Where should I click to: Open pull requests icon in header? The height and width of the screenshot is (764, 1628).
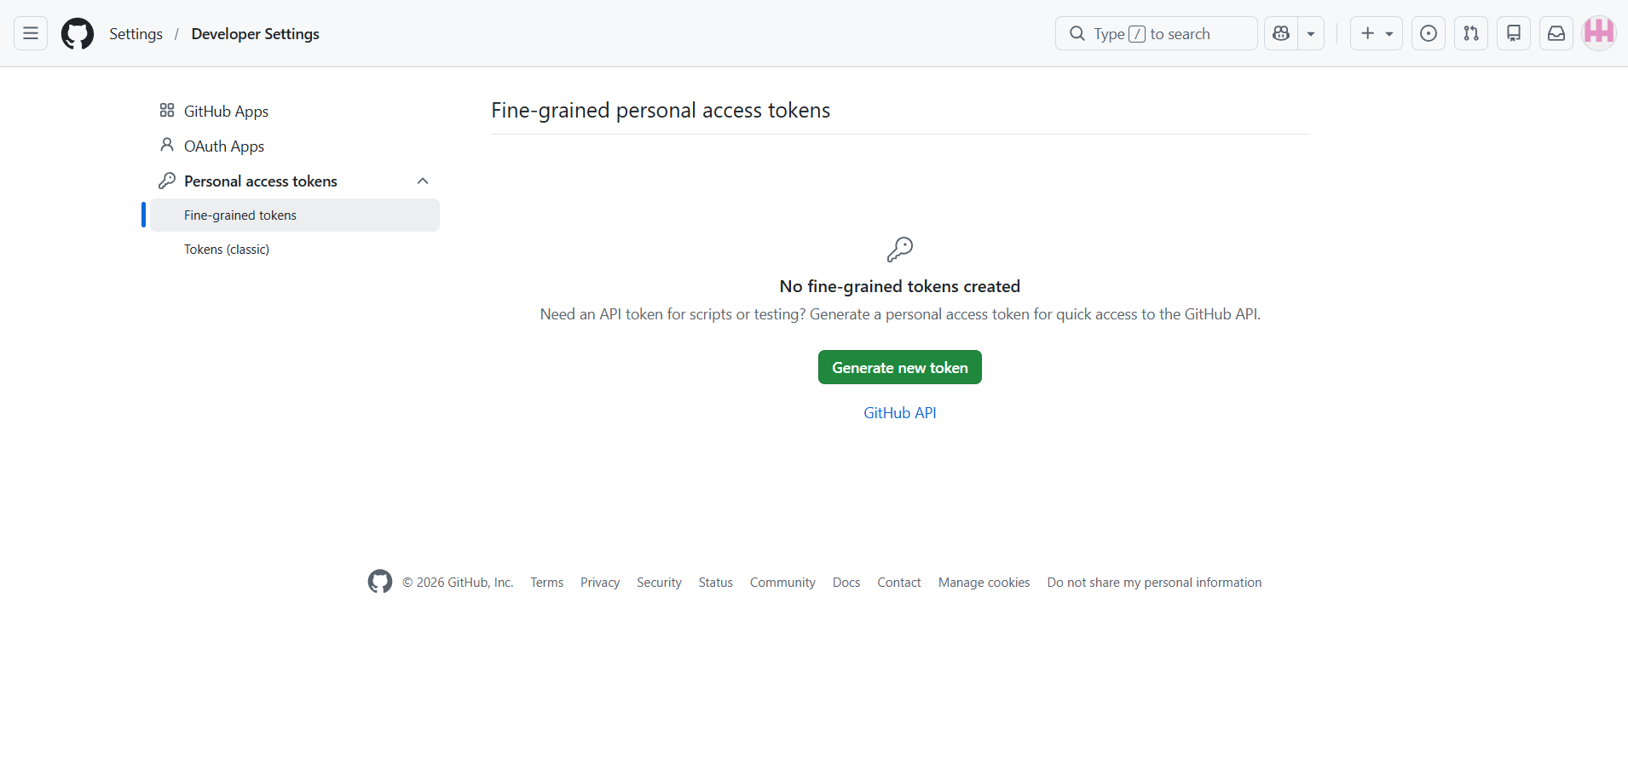point(1471,33)
